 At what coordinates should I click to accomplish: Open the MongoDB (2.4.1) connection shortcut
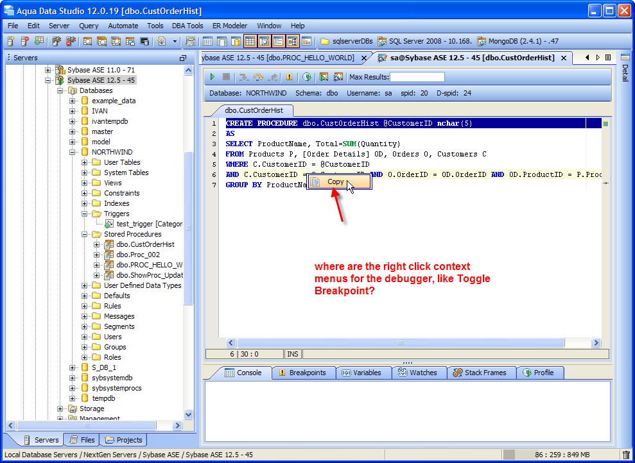click(518, 41)
